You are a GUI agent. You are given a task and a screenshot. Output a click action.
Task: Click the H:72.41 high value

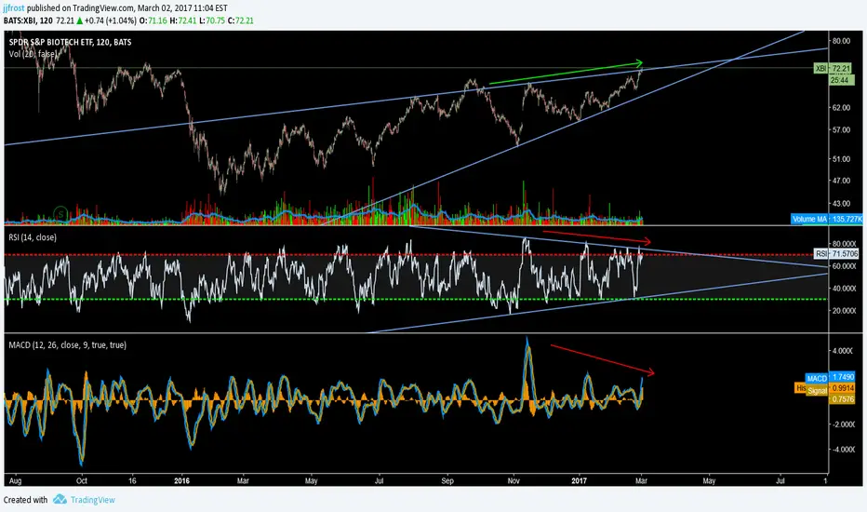182,20
